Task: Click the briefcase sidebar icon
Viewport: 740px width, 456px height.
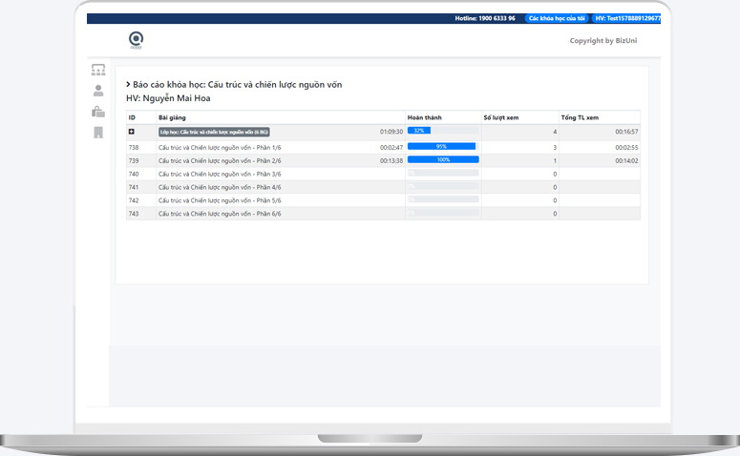Action: point(98,112)
